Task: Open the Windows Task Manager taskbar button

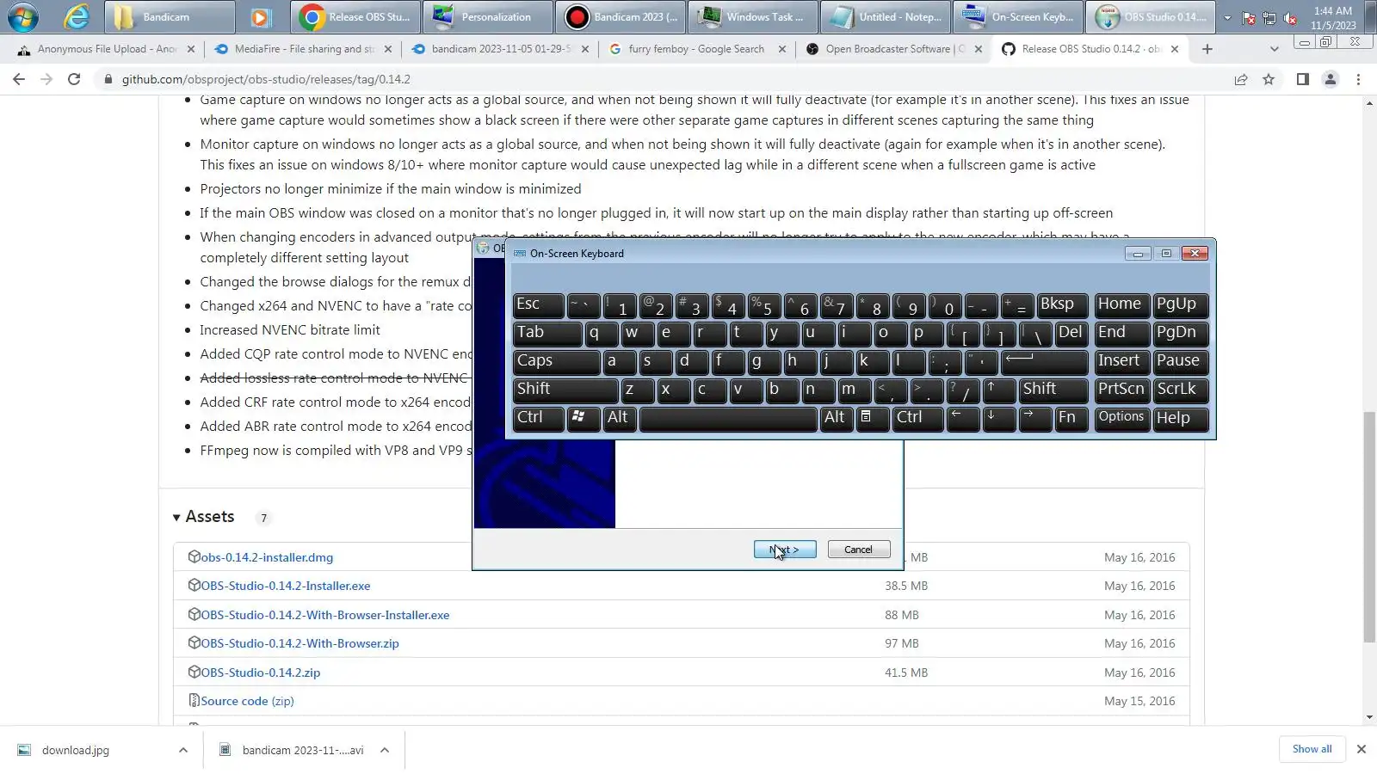Action: click(753, 16)
